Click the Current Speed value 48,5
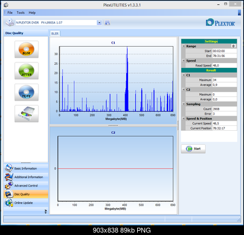 (225, 124)
